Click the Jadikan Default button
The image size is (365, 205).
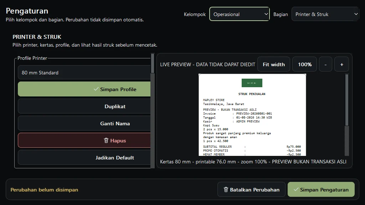[x=84, y=158]
